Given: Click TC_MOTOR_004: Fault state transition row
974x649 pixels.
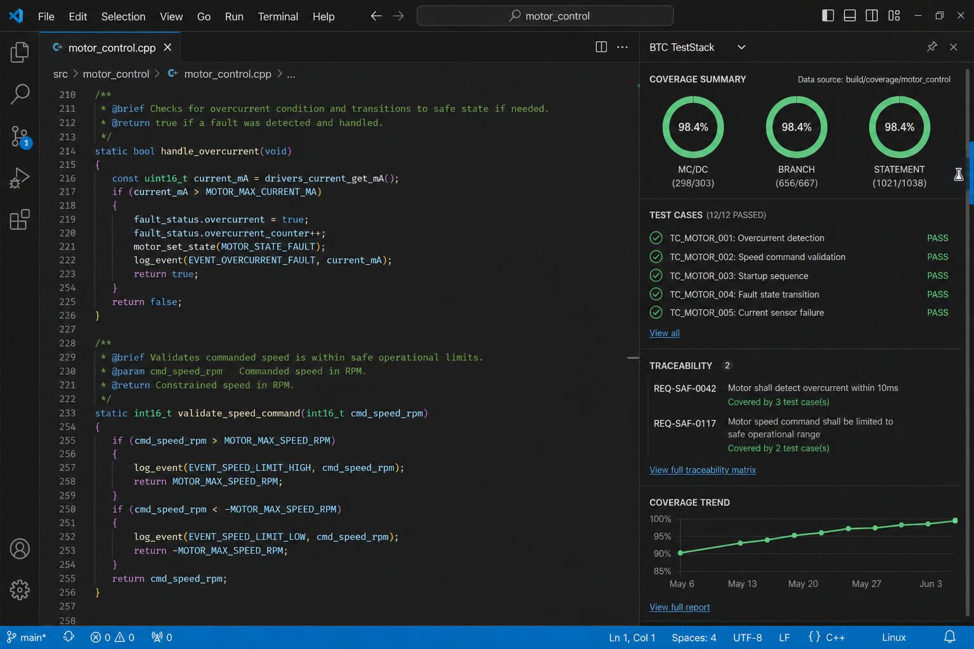Looking at the screenshot, I should coord(799,294).
